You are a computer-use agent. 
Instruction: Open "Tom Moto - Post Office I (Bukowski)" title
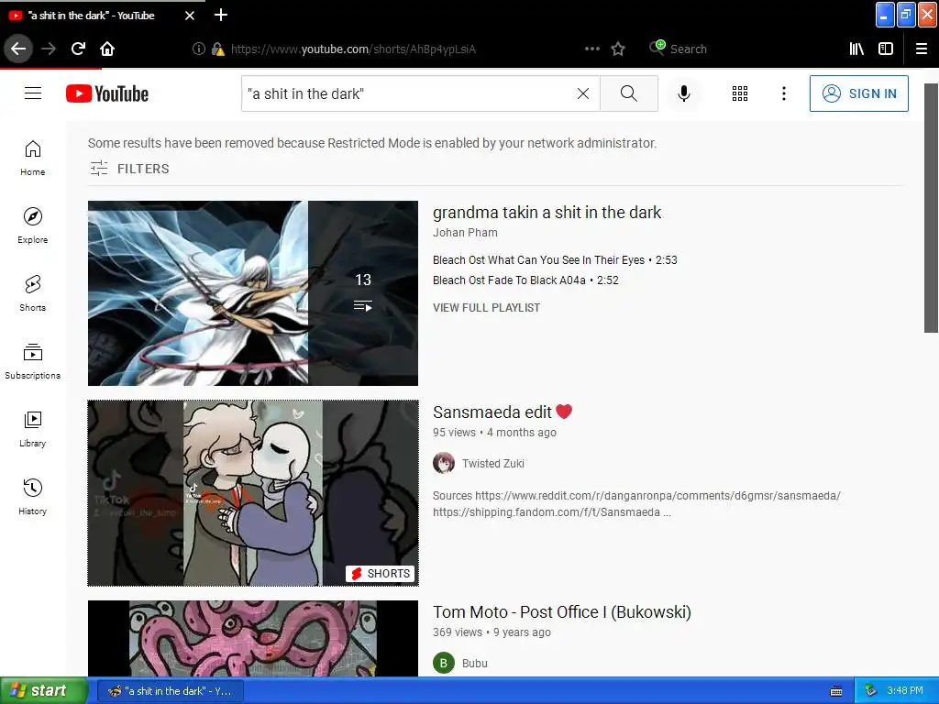562,611
